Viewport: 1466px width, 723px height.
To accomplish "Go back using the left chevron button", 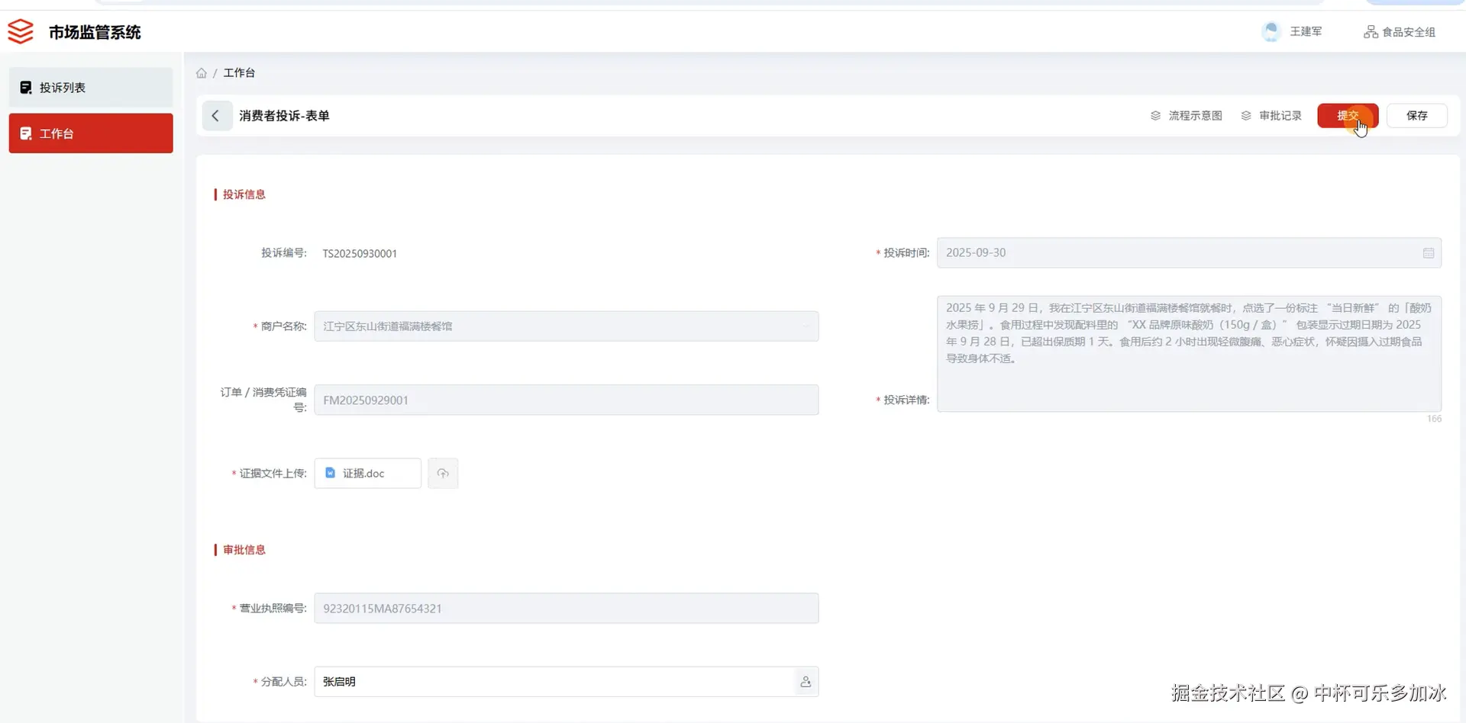I will (x=217, y=116).
